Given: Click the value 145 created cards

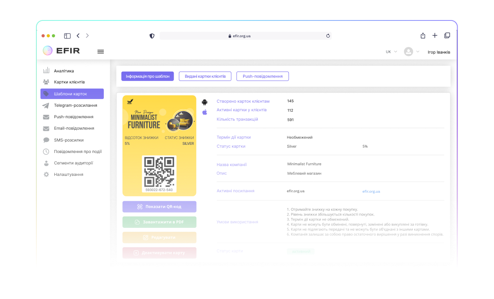Looking at the screenshot, I should click(291, 101).
